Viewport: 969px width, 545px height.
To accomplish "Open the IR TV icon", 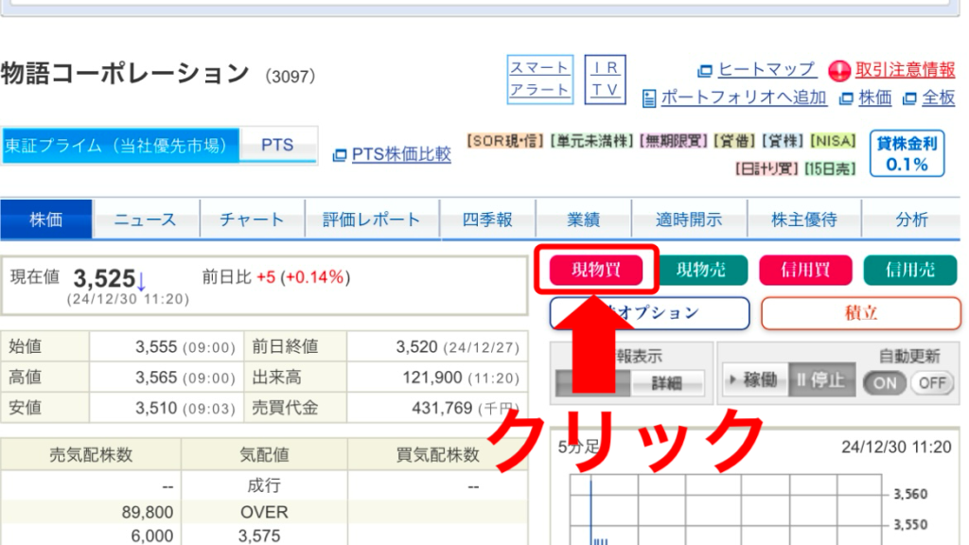I will point(605,79).
